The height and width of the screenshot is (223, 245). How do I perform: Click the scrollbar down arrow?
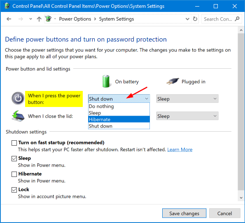[241, 198]
